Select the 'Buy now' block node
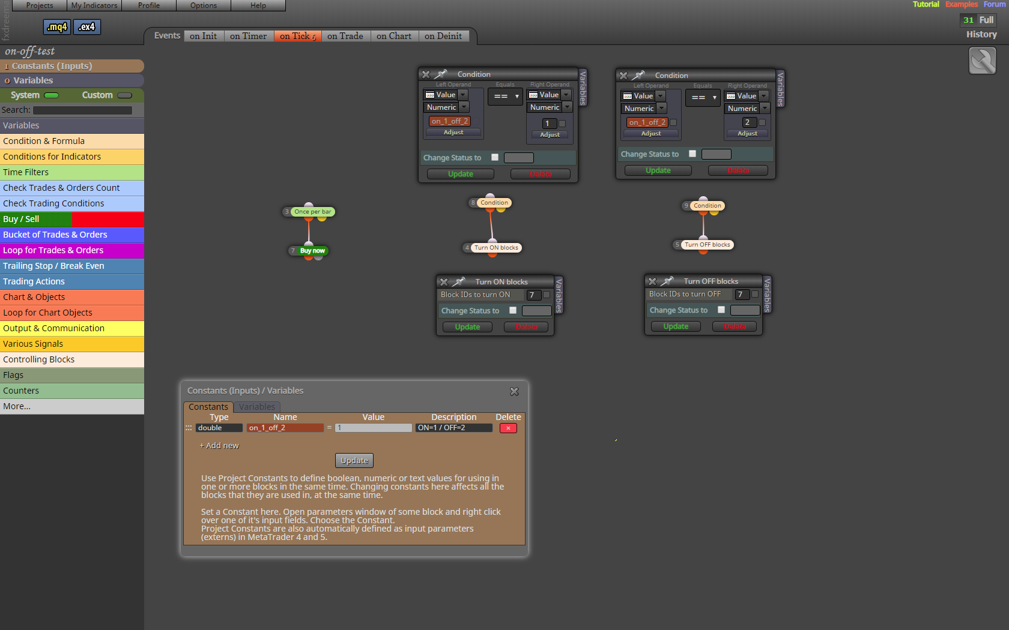Screen dimensions: 1009x630 312,251
